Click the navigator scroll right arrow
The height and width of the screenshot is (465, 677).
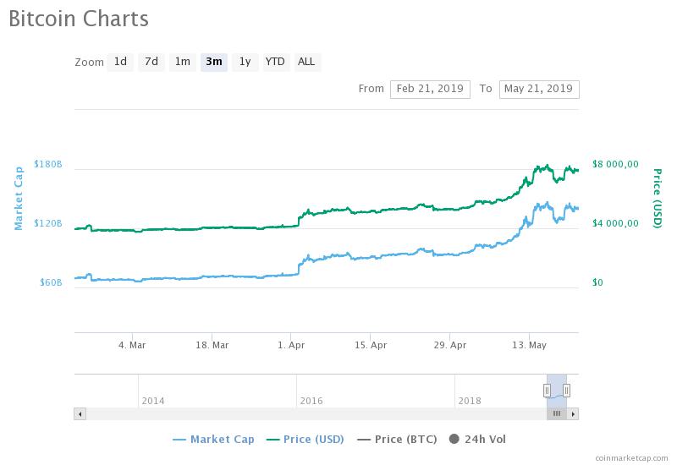[x=573, y=414]
